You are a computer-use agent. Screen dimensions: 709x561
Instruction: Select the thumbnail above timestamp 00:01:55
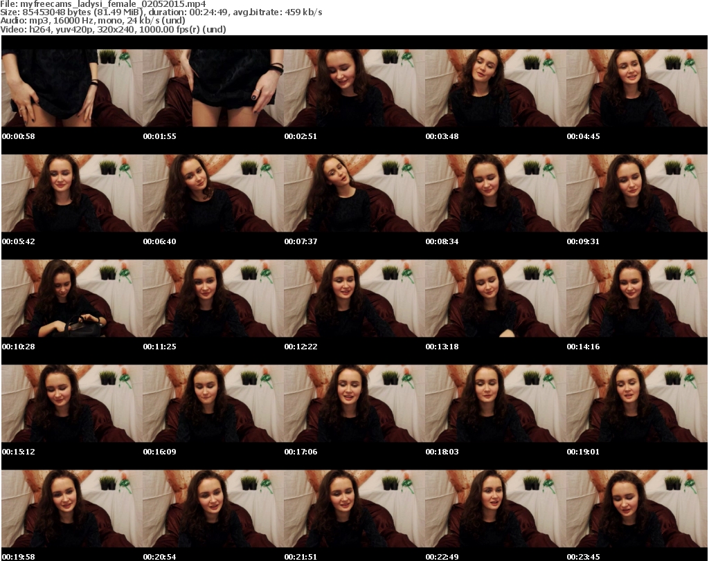[x=213, y=88]
